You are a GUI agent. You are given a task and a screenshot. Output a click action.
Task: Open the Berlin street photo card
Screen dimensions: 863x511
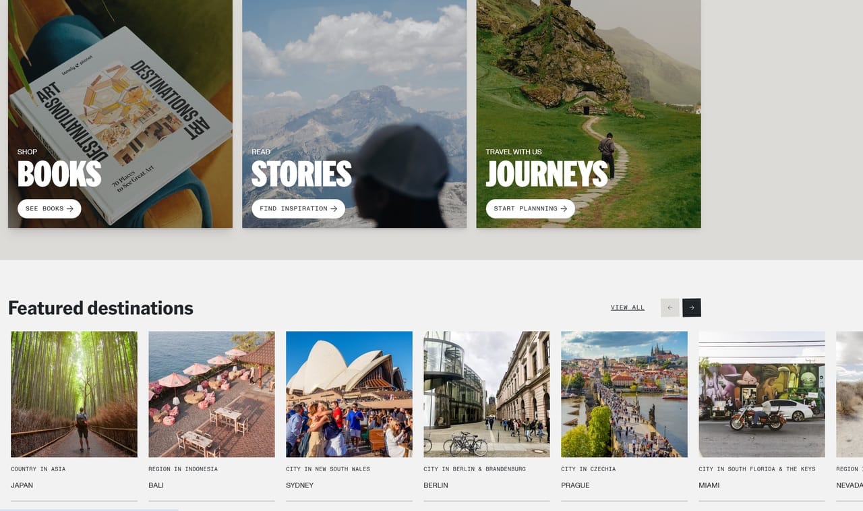coord(487,394)
